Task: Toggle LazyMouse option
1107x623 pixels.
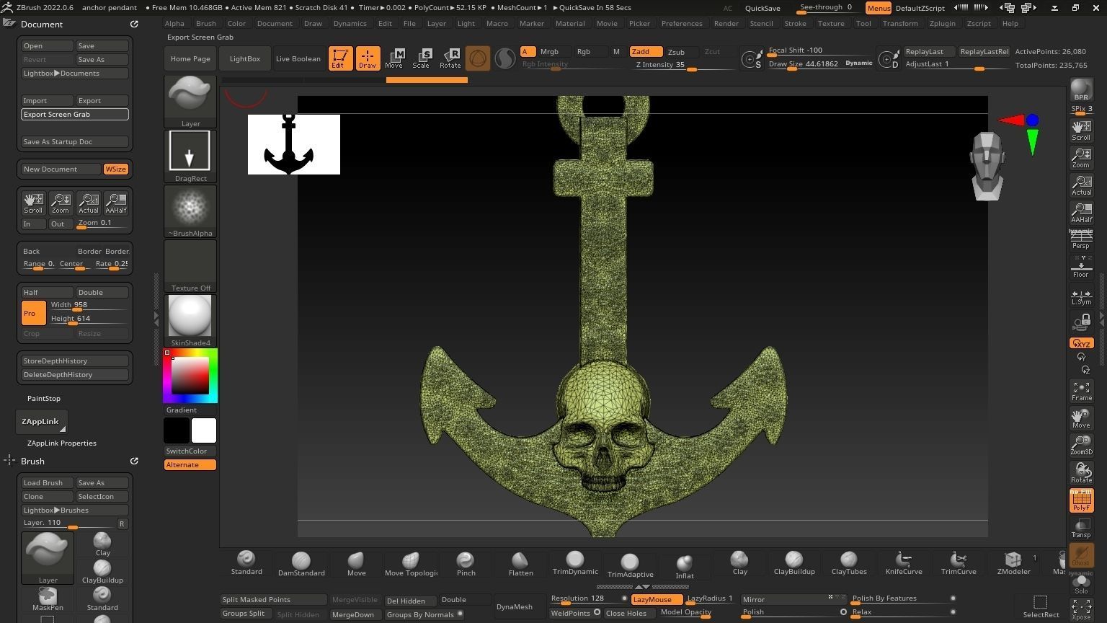Action: point(657,599)
